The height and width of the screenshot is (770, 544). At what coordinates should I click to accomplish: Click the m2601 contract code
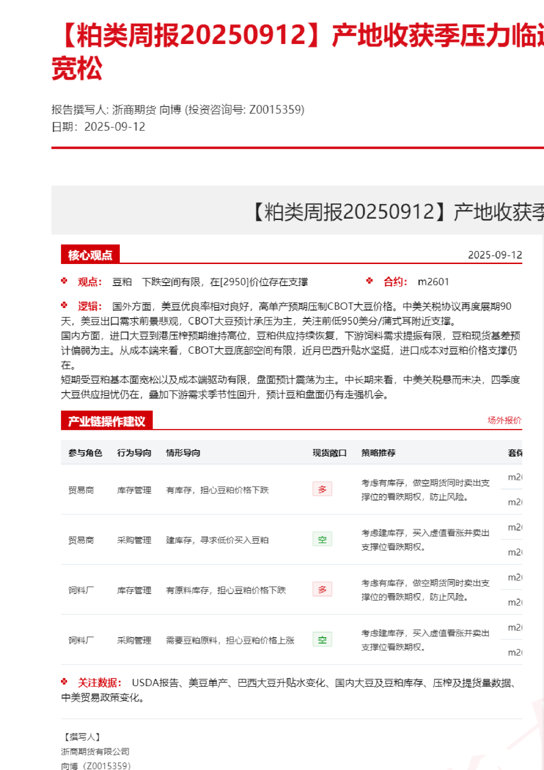(433, 282)
